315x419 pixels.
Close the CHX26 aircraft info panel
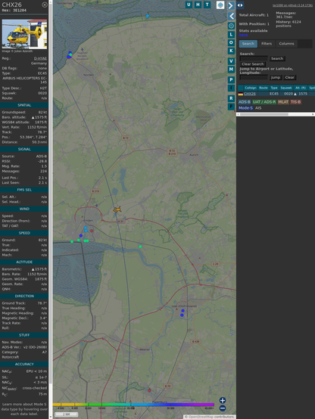(45, 5)
